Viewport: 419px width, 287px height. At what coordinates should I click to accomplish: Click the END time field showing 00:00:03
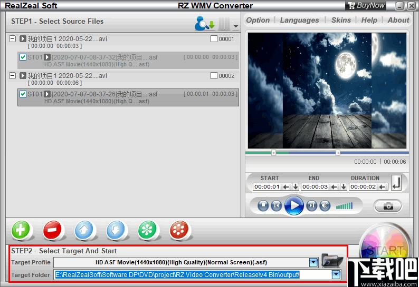315,187
